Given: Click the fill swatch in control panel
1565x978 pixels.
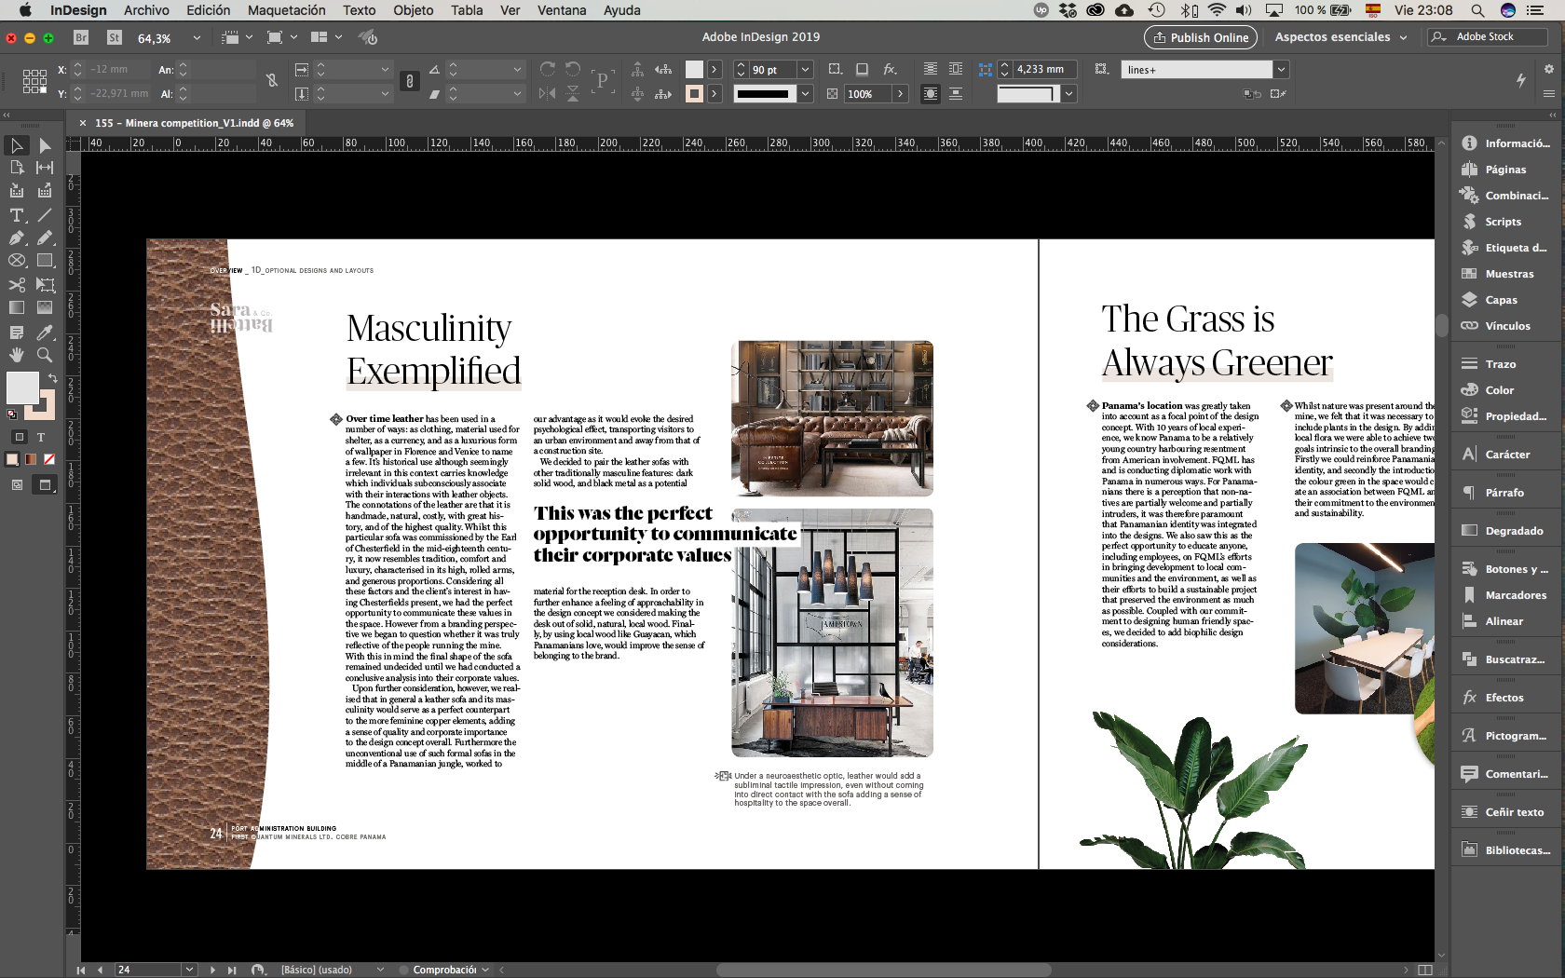Looking at the screenshot, I should point(694,69).
